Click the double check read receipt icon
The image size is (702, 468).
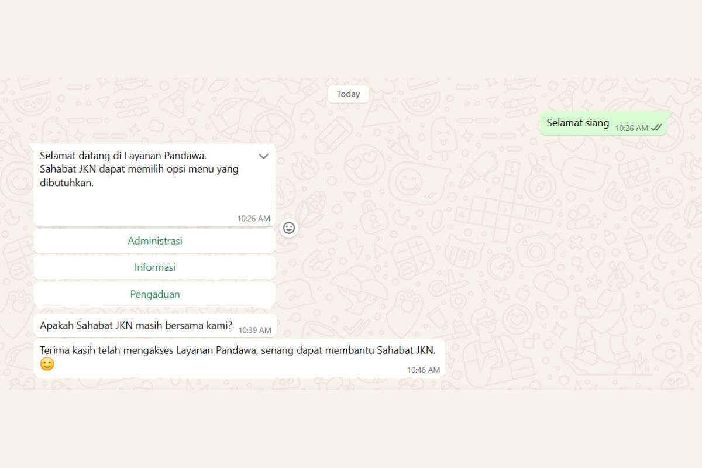[656, 128]
